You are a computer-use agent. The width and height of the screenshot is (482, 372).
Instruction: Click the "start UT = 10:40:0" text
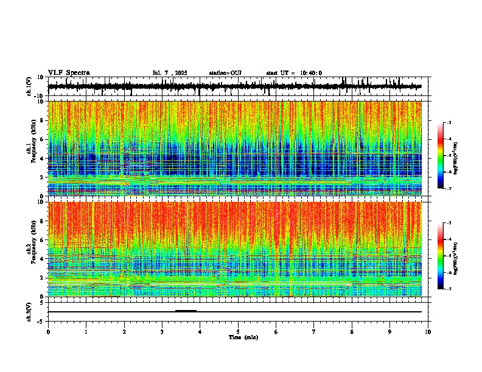click(294, 73)
